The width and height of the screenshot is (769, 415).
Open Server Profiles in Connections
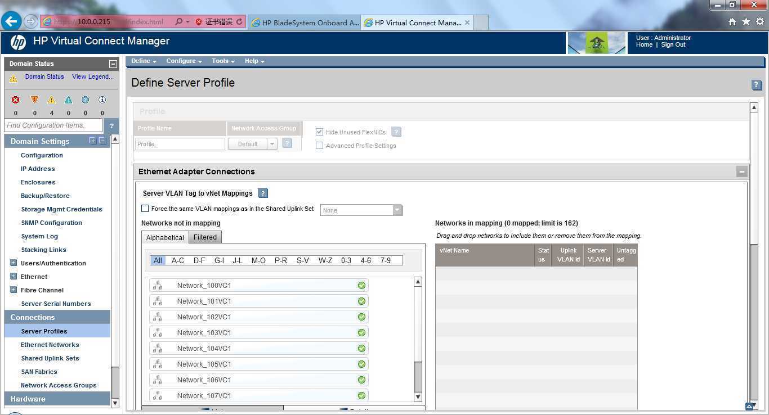tap(44, 331)
